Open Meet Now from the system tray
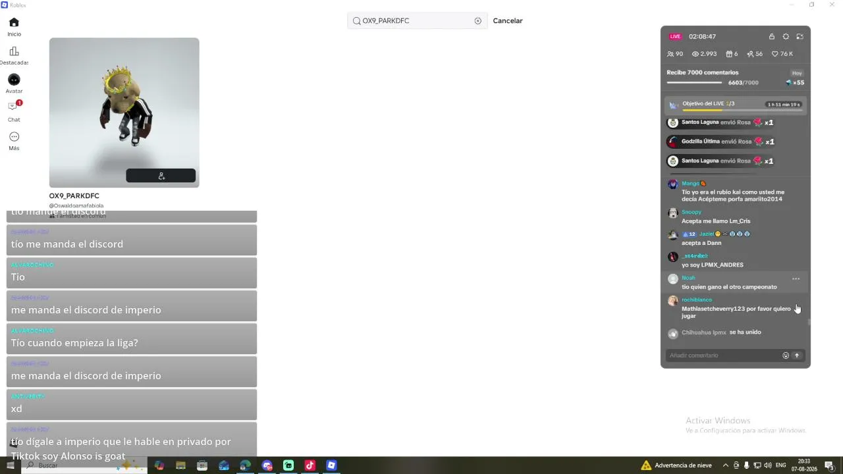 coord(736,465)
